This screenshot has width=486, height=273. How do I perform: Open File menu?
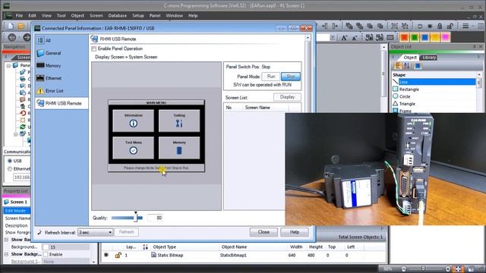point(19,15)
